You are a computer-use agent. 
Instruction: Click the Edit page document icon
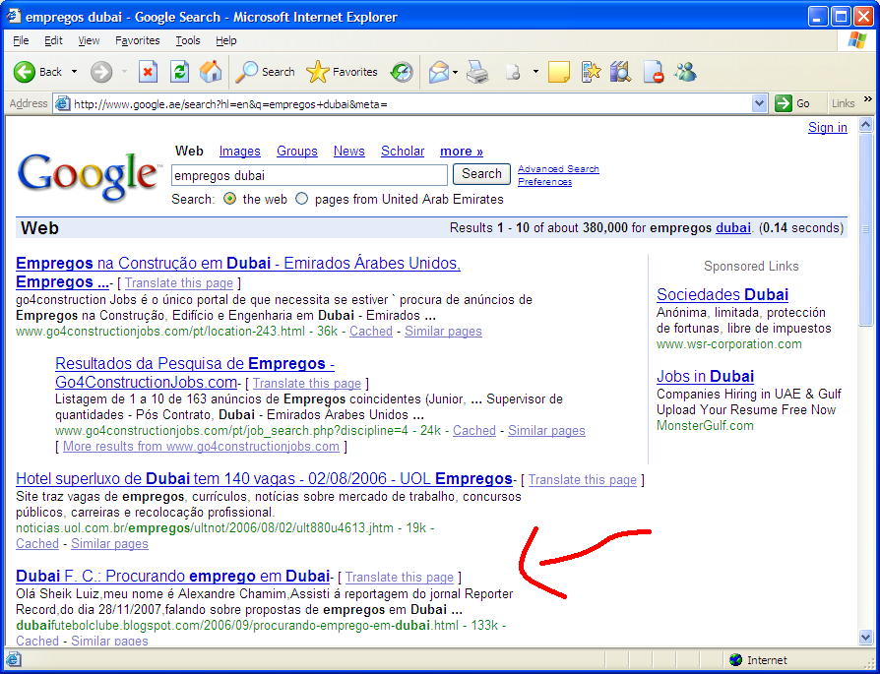[513, 72]
